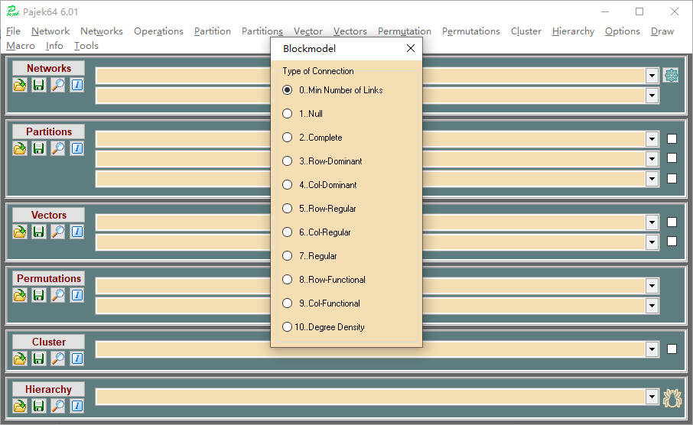Show info for Networks panel

[x=77, y=85]
